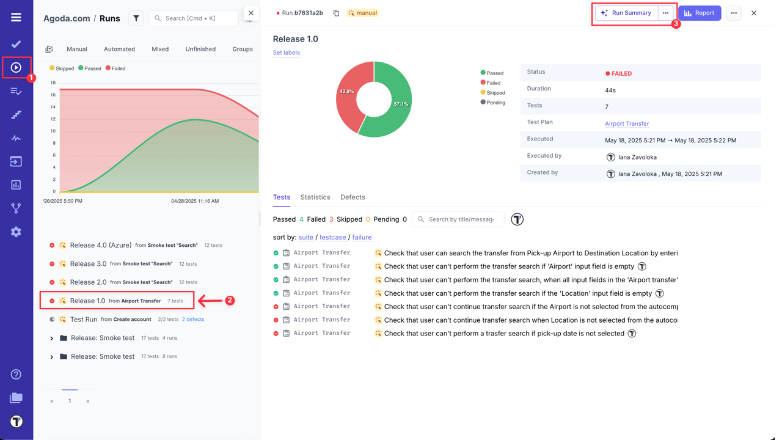Click the pulse analytics icon in the sidebar
Image resolution: width=782 pixels, height=440 pixels.
tap(16, 137)
